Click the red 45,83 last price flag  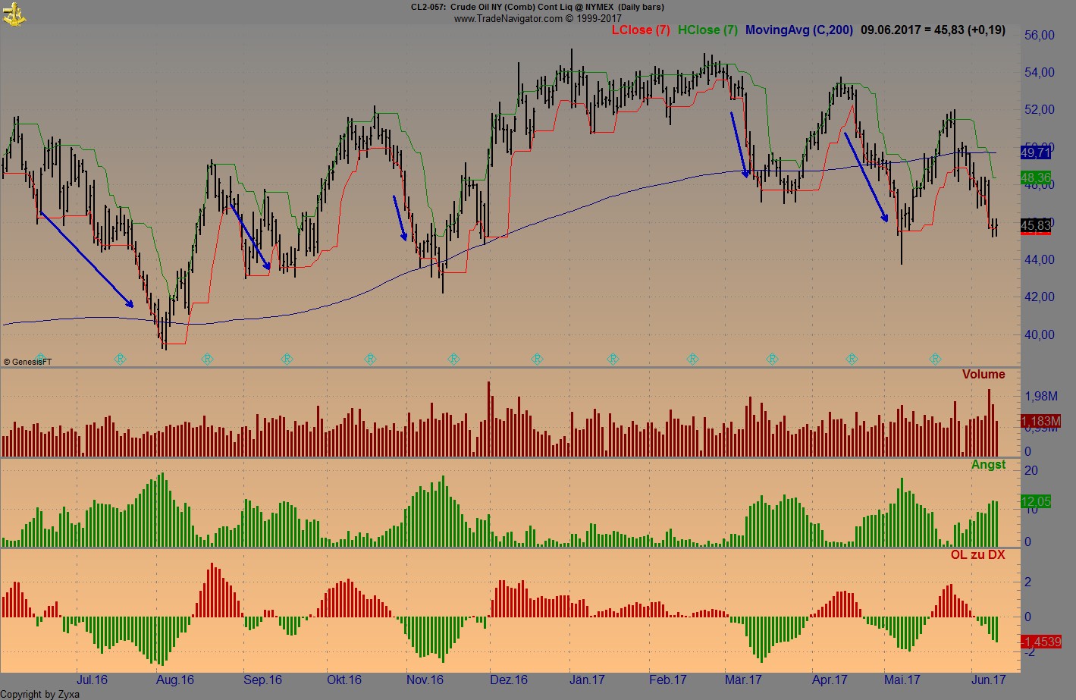coord(1037,224)
